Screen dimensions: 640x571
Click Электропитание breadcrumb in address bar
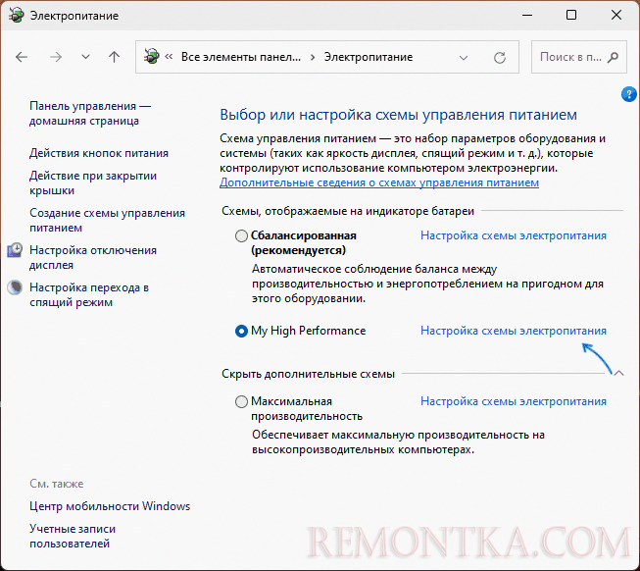(369, 57)
